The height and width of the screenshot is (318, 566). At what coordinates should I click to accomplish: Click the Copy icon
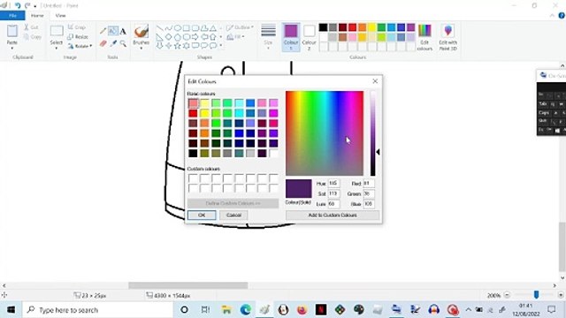tap(27, 37)
